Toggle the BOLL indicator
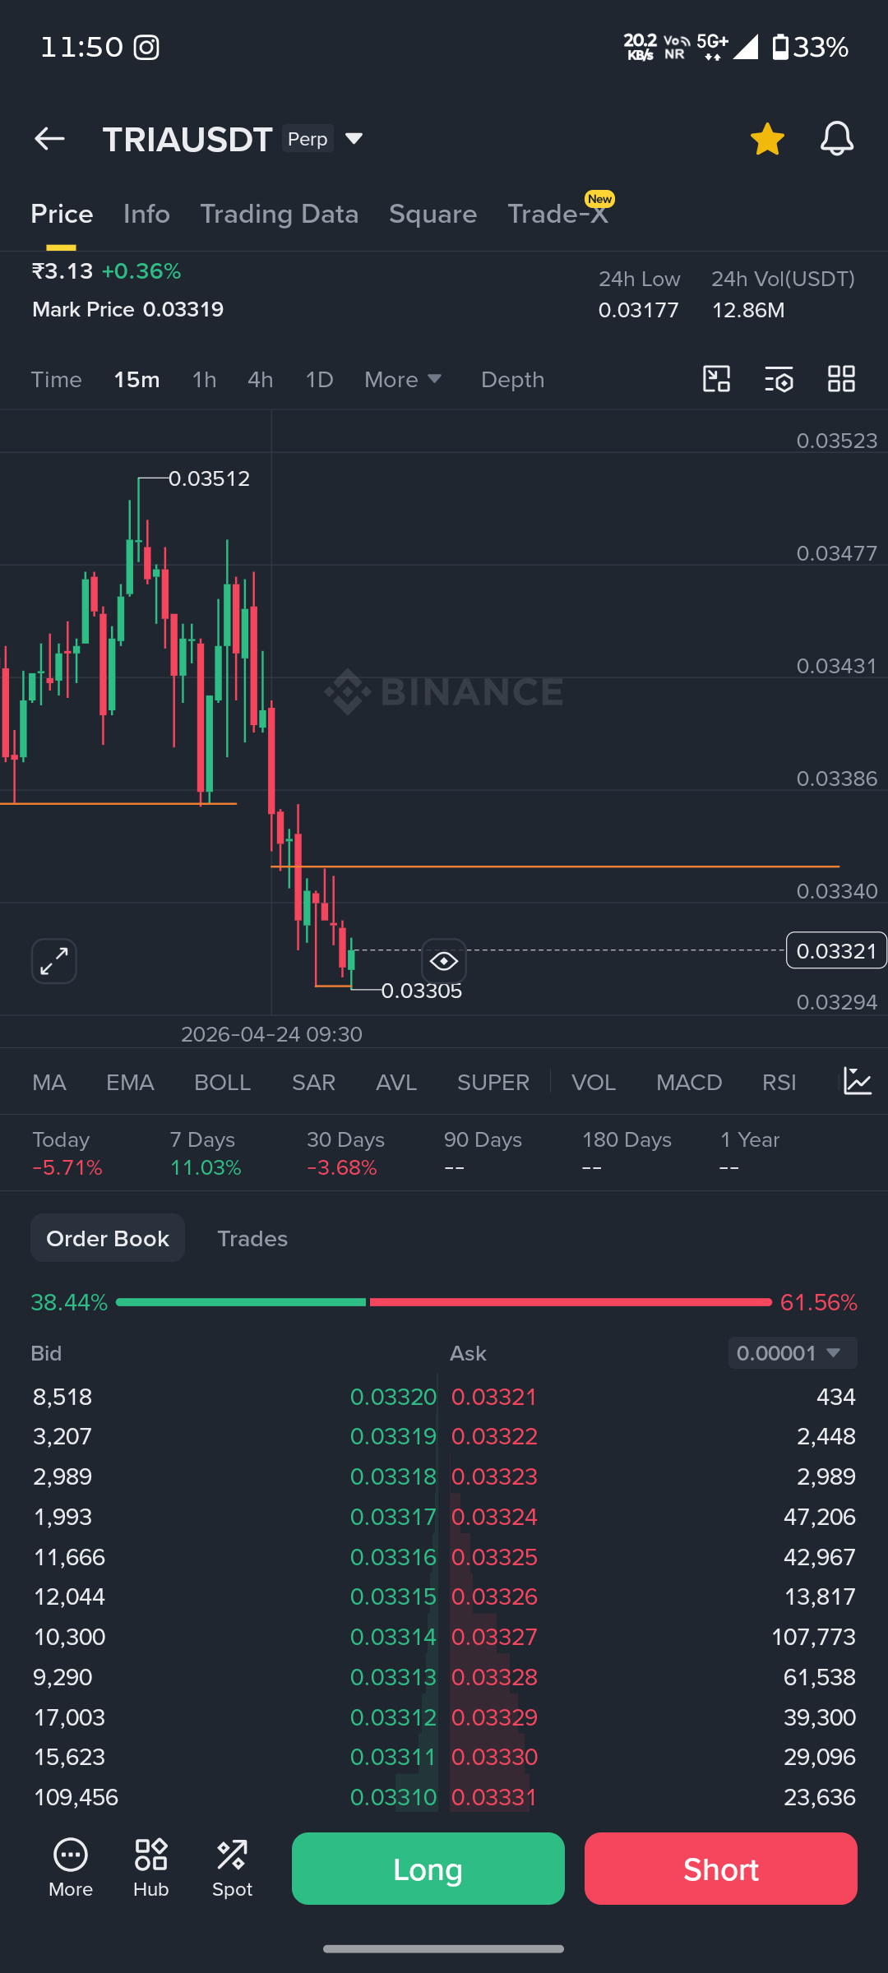 pos(222,1082)
